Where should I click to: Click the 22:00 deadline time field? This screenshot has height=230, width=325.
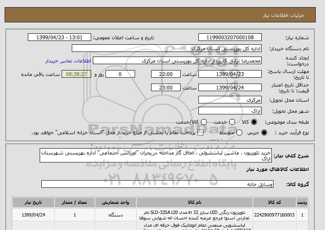pyautogui.click(x=166, y=74)
